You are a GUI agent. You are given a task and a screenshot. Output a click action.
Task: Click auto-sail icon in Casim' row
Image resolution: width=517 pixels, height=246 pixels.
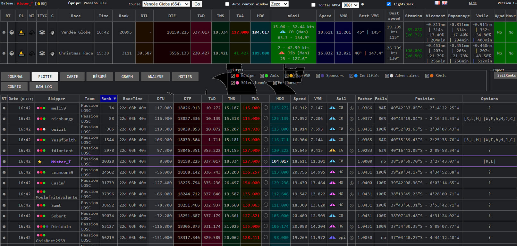point(352,183)
